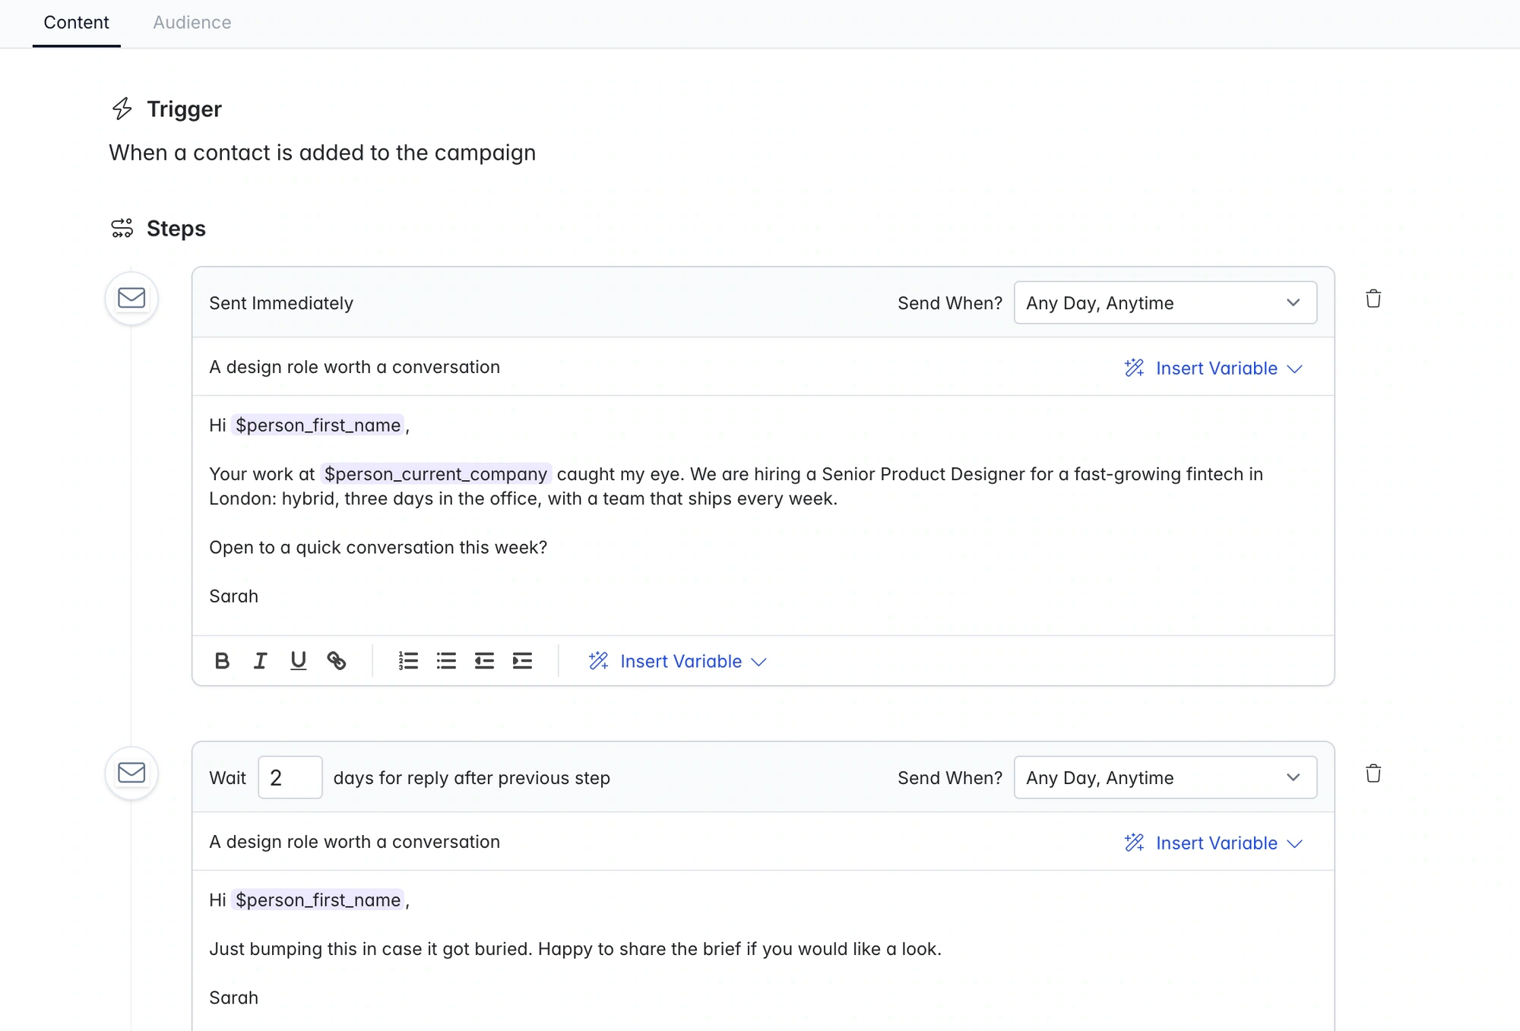1520x1031 pixels.
Task: Decrease indent in first email body
Action: pos(484,661)
